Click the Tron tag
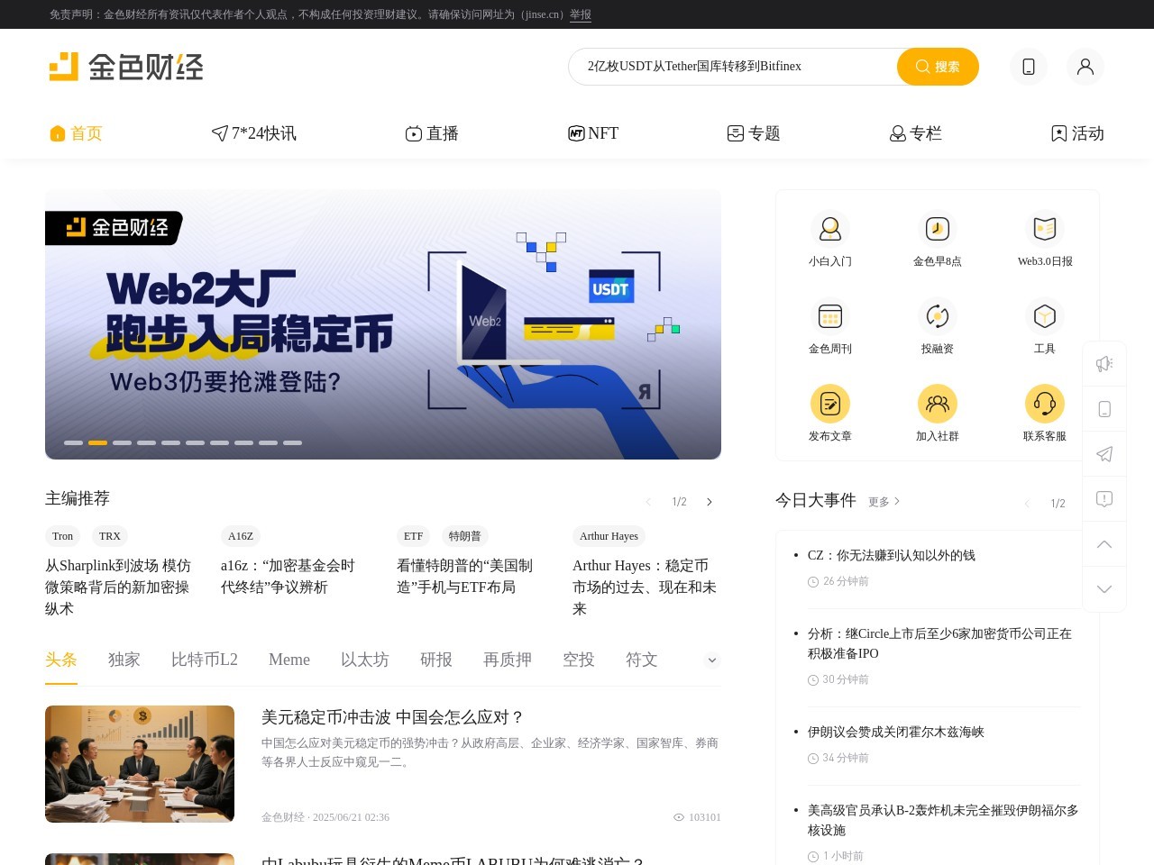Viewport: 1154px width, 865px height. pyautogui.click(x=62, y=536)
